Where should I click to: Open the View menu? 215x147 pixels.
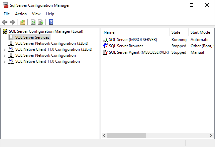36,14
